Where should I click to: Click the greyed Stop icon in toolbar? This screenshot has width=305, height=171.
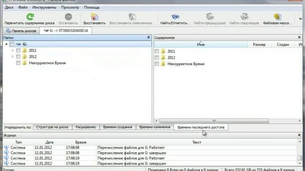(68, 17)
